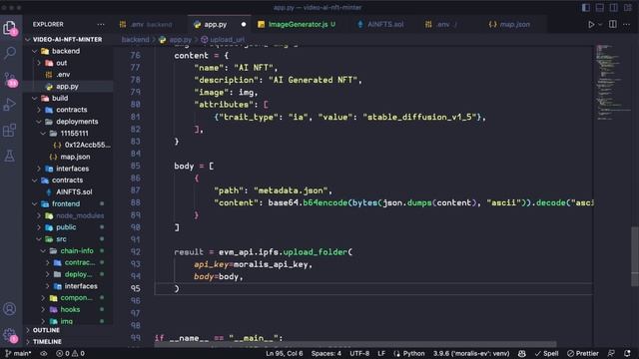Go to line via Ln 95, Col 6
The width and height of the screenshot is (639, 359).
click(x=284, y=353)
